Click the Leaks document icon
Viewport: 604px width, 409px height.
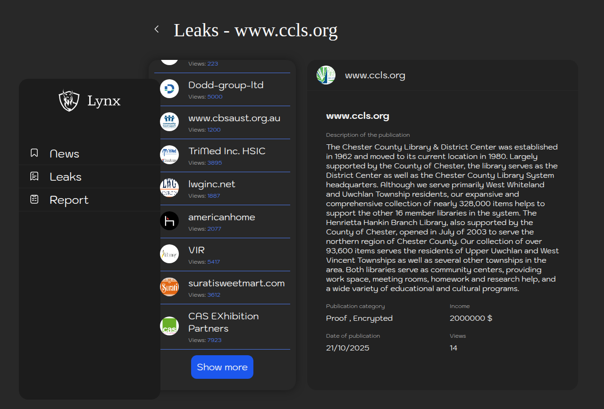34,176
